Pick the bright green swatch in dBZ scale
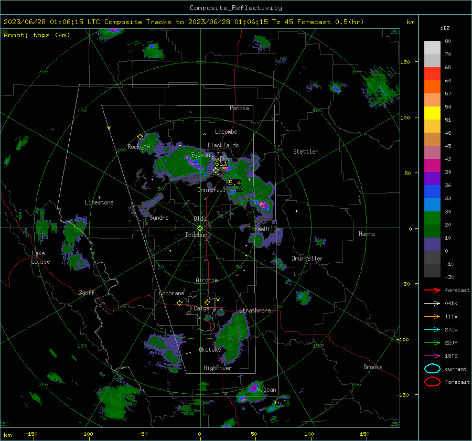Screen dimensions: 472x441 (432, 218)
